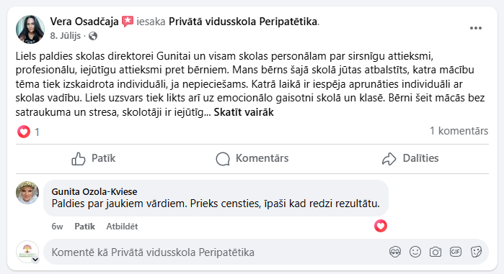Click the public globe audience icon
This screenshot has height=274, width=504.
[x=93, y=36]
